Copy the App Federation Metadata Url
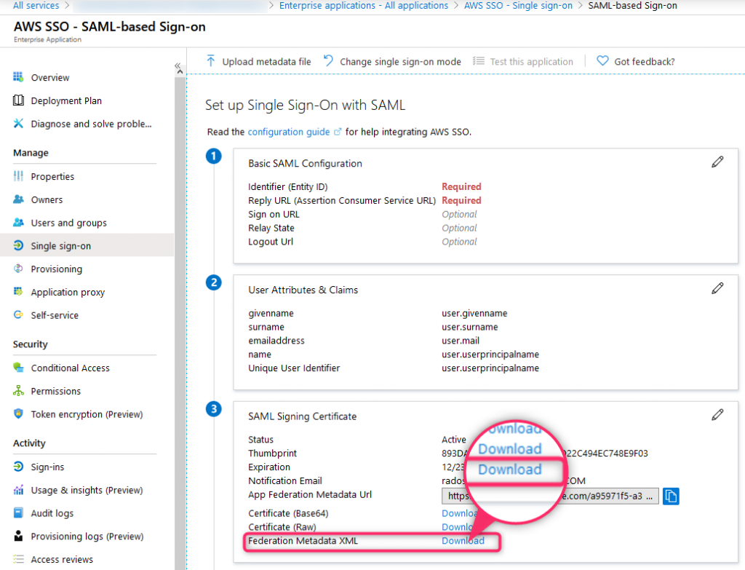The image size is (745, 570). 670,496
